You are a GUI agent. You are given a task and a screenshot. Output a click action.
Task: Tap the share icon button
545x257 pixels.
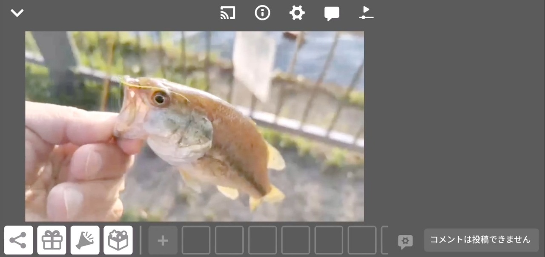click(19, 240)
